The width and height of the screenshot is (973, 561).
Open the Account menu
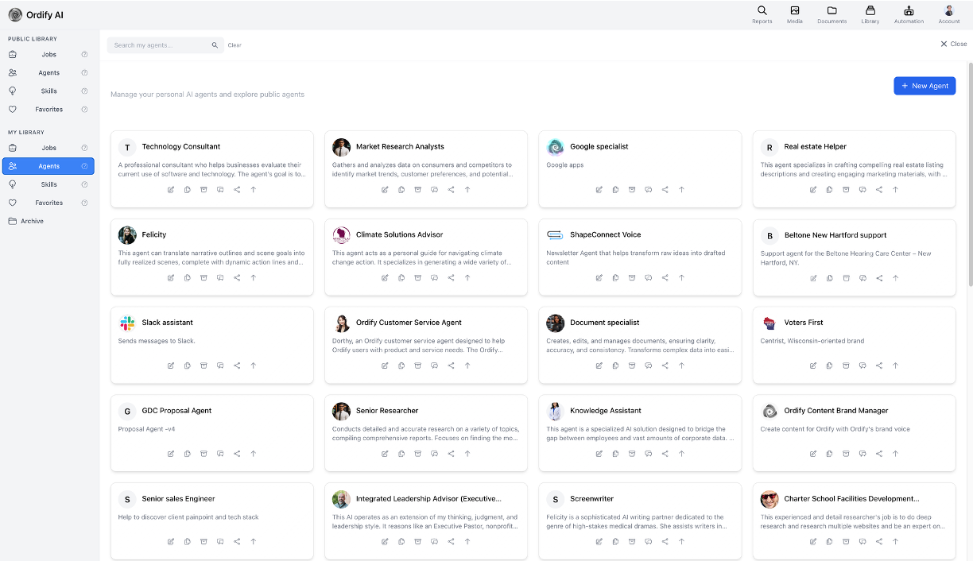tap(949, 14)
